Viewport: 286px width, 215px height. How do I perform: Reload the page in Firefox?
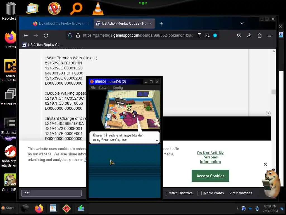click(x=46, y=36)
